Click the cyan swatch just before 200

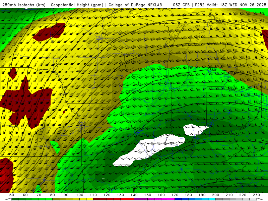(x=212, y=199)
